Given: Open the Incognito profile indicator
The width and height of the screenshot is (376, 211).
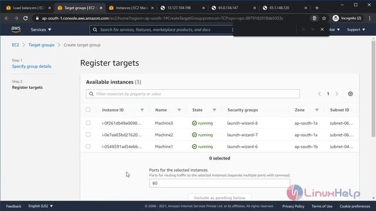Looking at the screenshot, I should click(347, 18).
